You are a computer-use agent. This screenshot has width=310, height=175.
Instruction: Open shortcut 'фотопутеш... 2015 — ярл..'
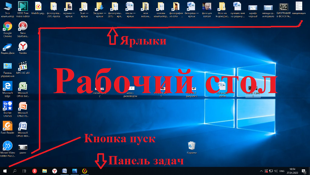coord(115,9)
